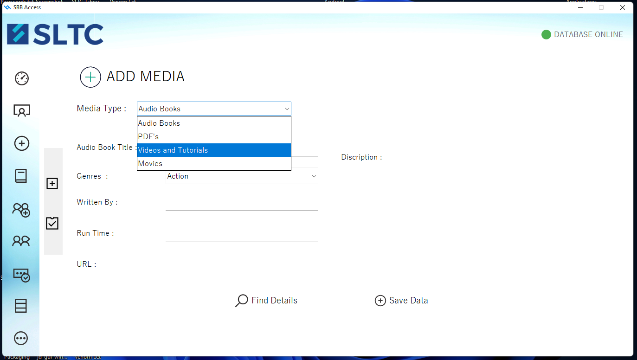Open the users group sidebar icon
Screen dimensions: 637x360
pyautogui.click(x=21, y=241)
